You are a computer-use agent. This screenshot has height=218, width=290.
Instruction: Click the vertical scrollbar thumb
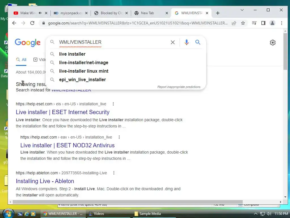[285, 52]
